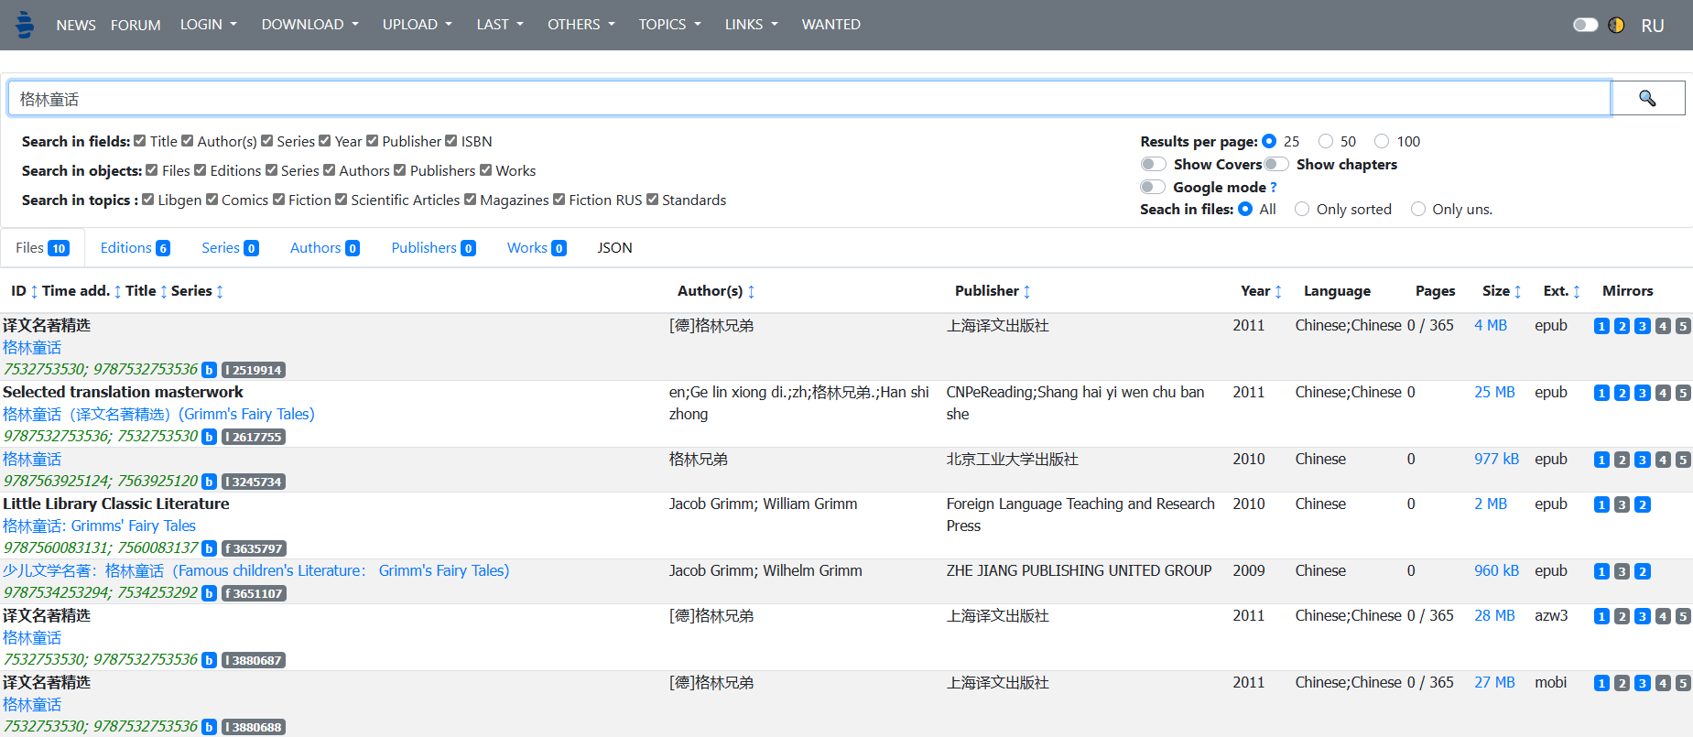The image size is (1693, 737).
Task: Select 50 results per page
Action: [1326, 141]
